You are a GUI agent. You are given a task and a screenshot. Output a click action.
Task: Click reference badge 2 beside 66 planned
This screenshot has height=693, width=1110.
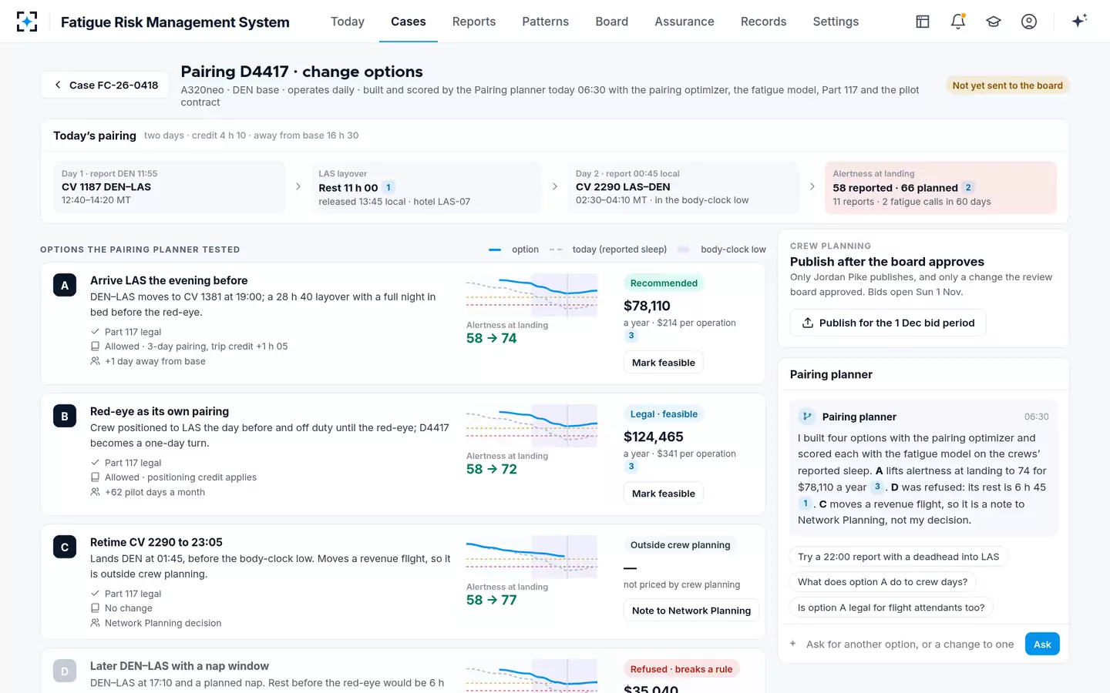968,187
